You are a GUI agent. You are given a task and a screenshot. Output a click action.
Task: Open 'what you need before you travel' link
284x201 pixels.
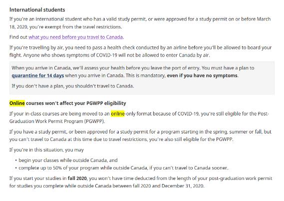click(76, 37)
